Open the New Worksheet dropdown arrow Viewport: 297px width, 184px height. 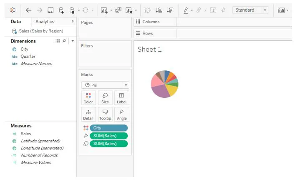pos(111,10)
